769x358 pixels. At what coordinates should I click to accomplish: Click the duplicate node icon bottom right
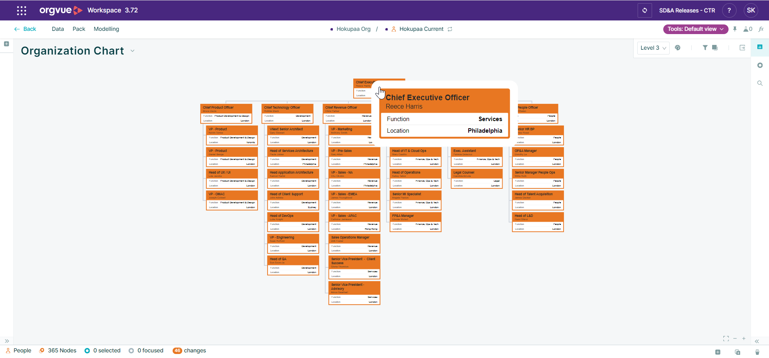pyautogui.click(x=737, y=352)
